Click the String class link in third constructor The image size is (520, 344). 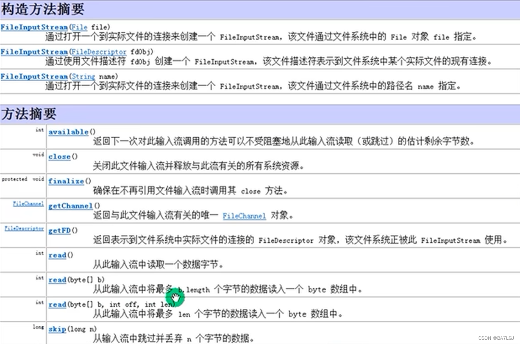click(83, 77)
